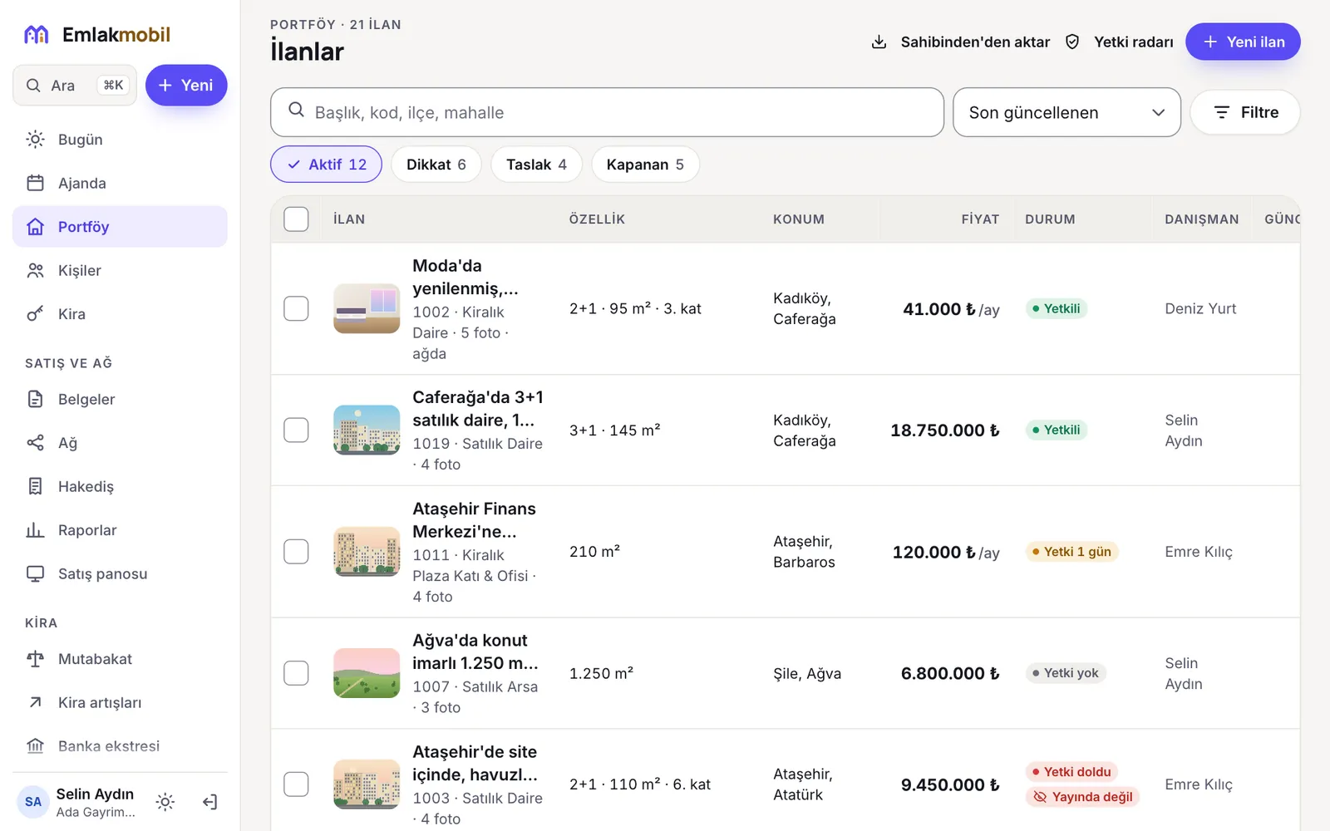Tick checkbox for Ağva'da konut imarlı listing

(x=296, y=673)
